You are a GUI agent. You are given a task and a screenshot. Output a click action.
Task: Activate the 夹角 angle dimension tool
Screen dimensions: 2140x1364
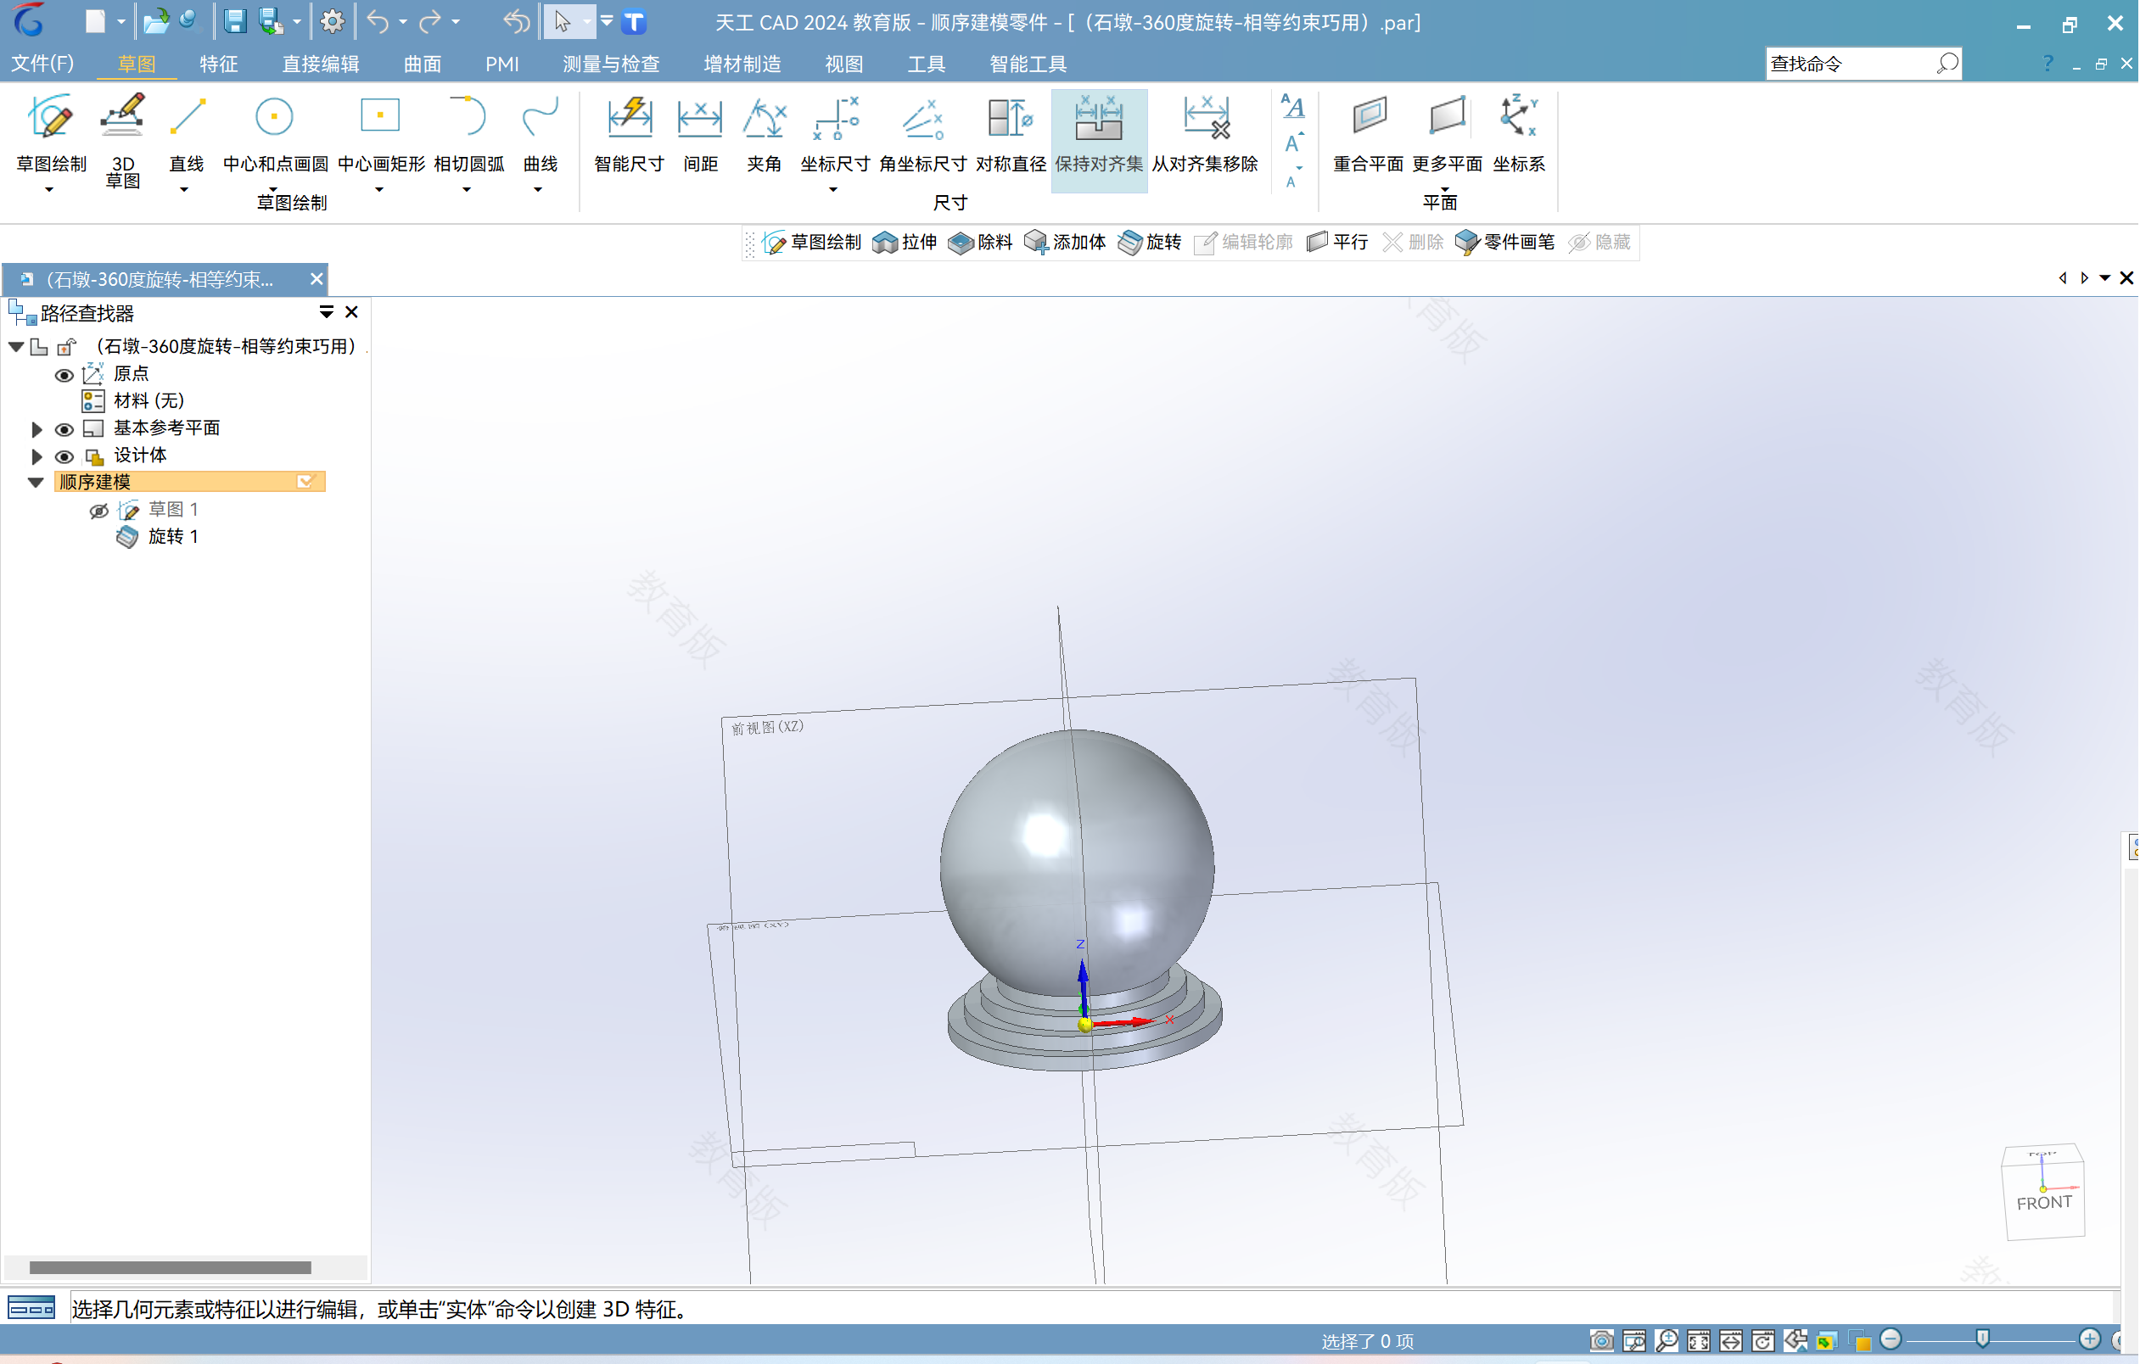pos(765,133)
